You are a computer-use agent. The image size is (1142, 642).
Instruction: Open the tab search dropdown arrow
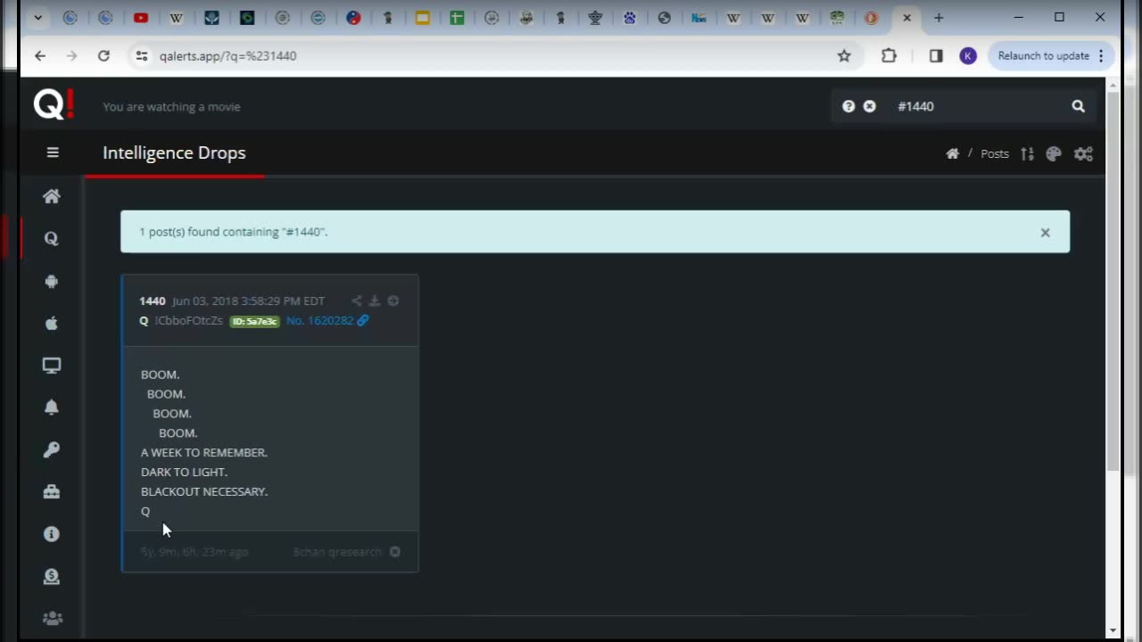click(37, 17)
